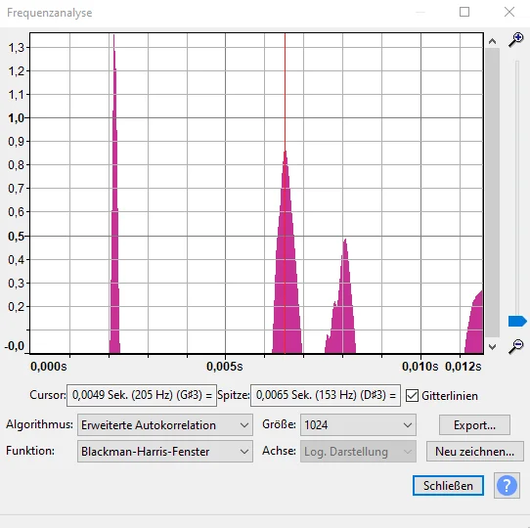Click the zoom in magnifier icon
The image size is (530, 528).
coord(516,40)
